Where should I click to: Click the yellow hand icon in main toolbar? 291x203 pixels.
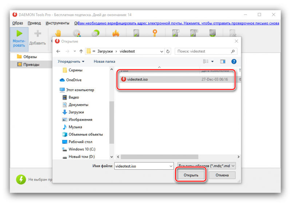[x=58, y=33]
